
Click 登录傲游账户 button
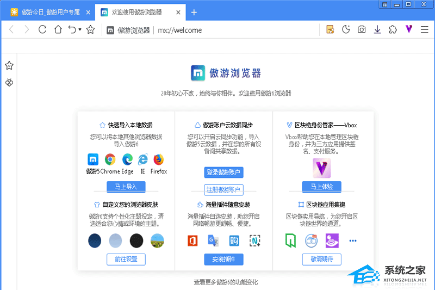coord(223,172)
